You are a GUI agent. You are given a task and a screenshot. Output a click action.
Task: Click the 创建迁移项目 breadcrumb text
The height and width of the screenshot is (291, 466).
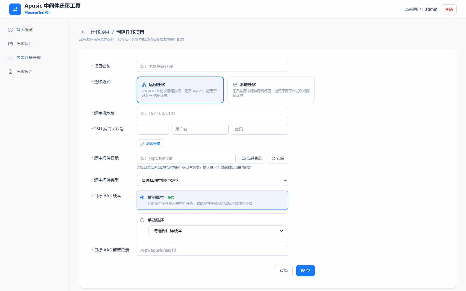(x=130, y=32)
